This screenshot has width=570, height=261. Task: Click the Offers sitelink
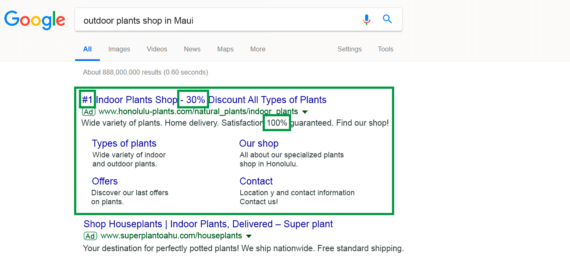point(105,181)
